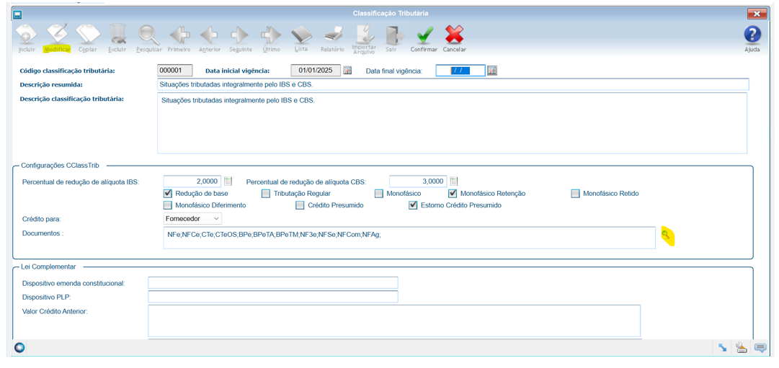The image size is (779, 368).
Task: Open calculator for IBS reduction percent
Action: (228, 181)
